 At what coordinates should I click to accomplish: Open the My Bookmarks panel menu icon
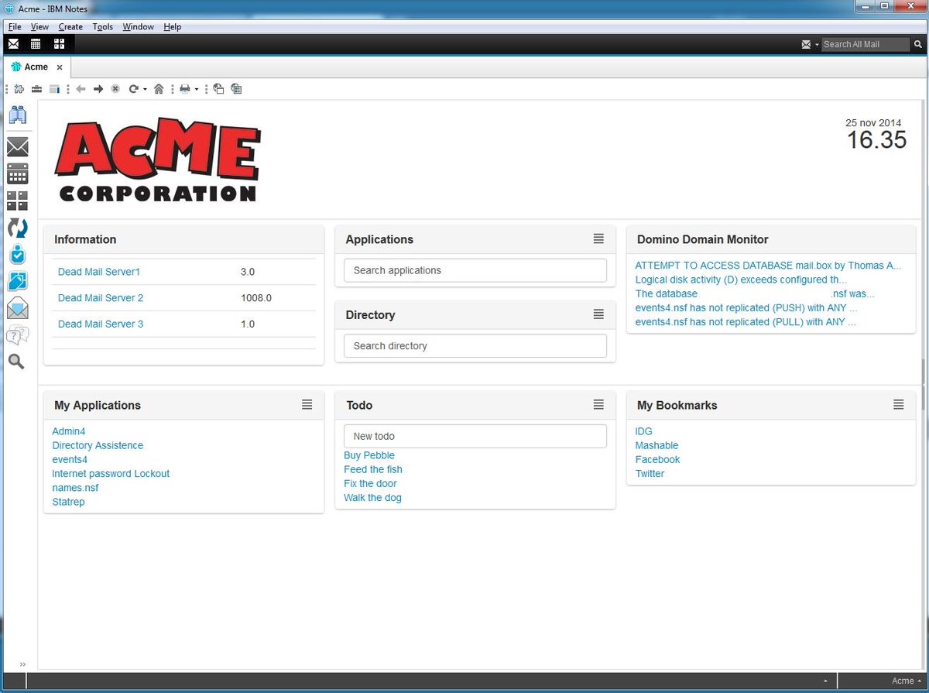(x=898, y=404)
